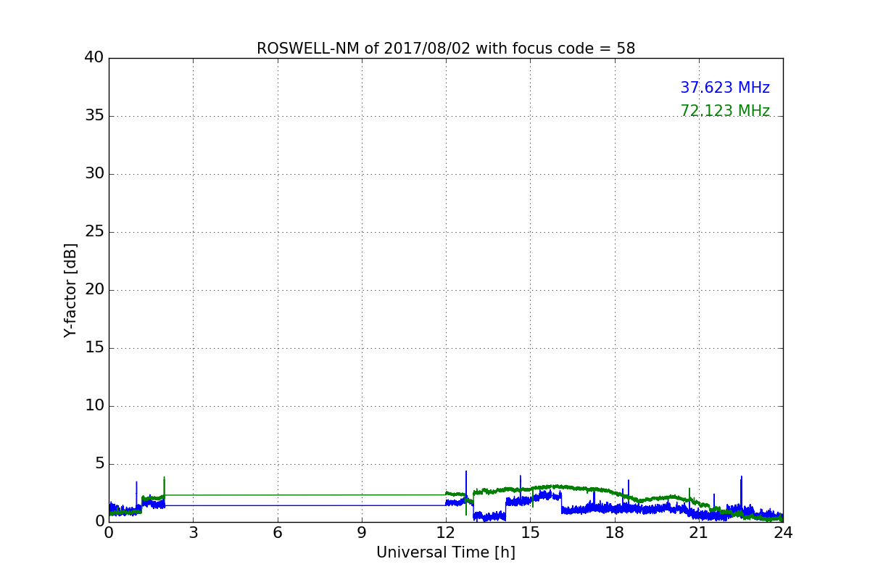
Task: Click y-axis tick label 30
Action: click(x=94, y=174)
